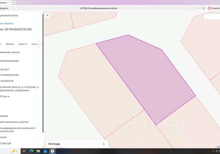Viewport: 220px width, 154px height.
Task: Click the scrollbar down arrow in panel
Action: point(43,147)
